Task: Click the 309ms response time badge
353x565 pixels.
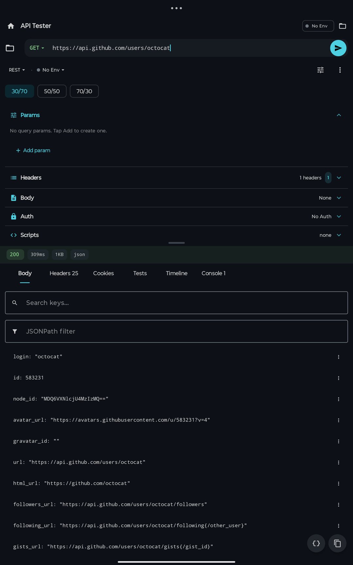Action: click(38, 254)
